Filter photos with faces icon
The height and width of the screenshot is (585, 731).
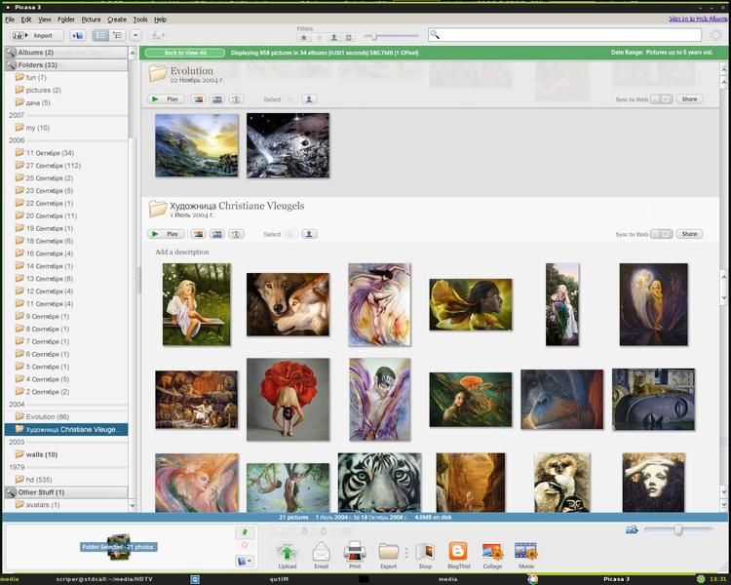[x=333, y=37]
